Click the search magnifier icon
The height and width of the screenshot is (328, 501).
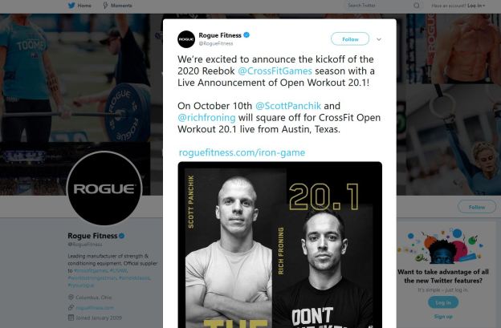417,6
